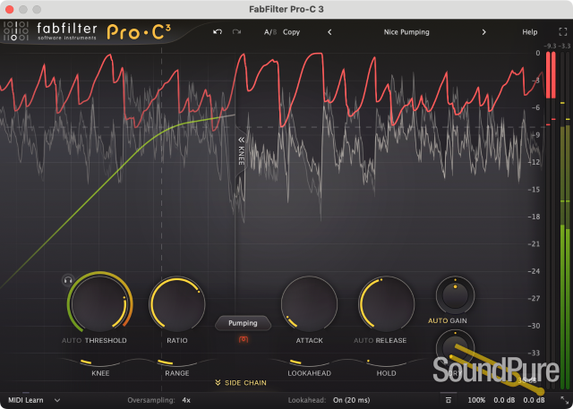Open the MIDI Learn dropdown arrow

click(x=57, y=400)
